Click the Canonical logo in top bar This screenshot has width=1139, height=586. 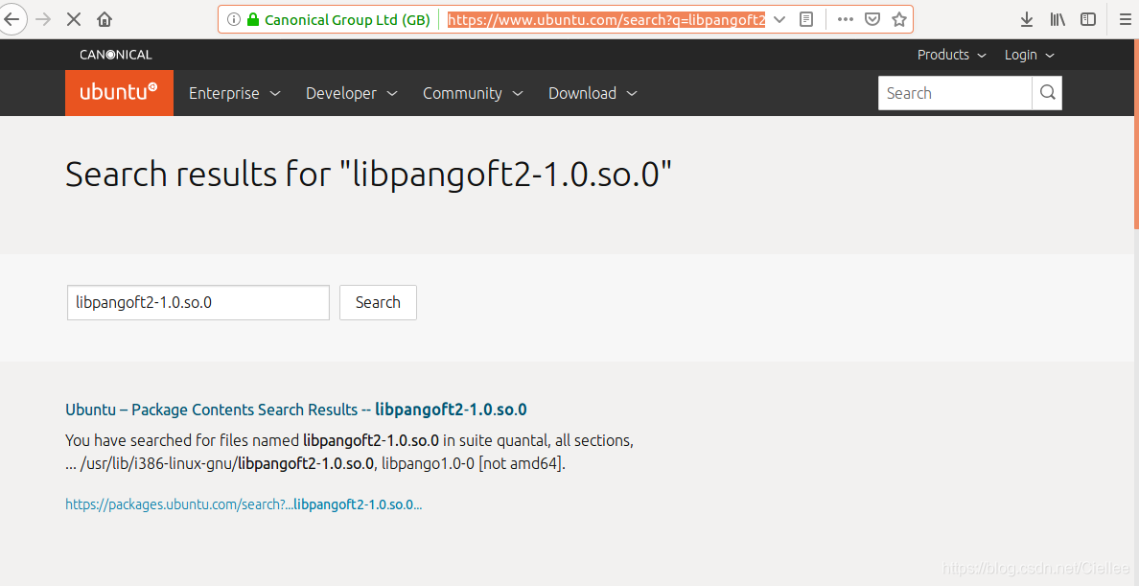116,55
